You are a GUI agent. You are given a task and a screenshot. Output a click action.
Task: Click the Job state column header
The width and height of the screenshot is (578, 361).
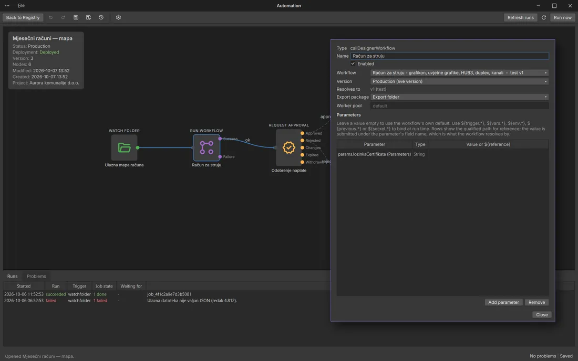coord(104,286)
